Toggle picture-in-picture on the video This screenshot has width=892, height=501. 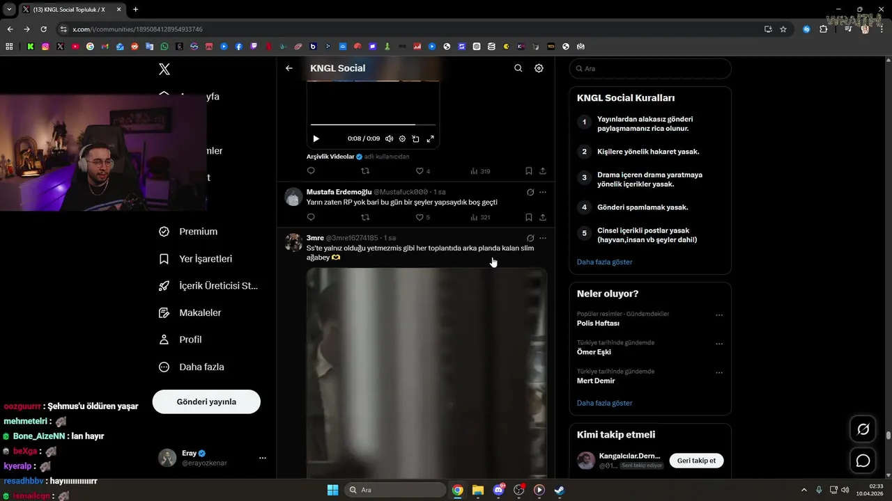click(x=416, y=138)
